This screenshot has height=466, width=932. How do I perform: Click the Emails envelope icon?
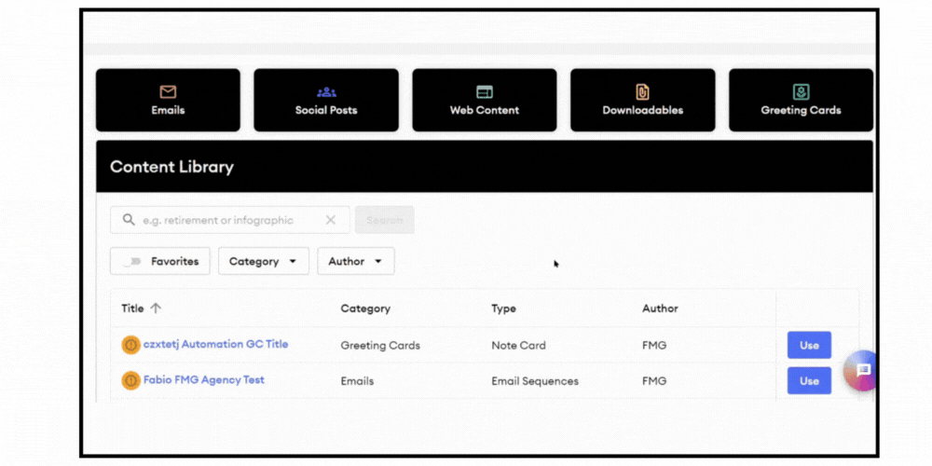click(x=168, y=91)
